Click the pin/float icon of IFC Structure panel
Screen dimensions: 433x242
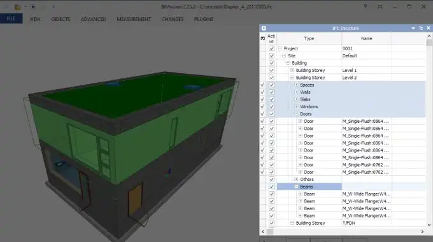pyautogui.click(x=421, y=28)
